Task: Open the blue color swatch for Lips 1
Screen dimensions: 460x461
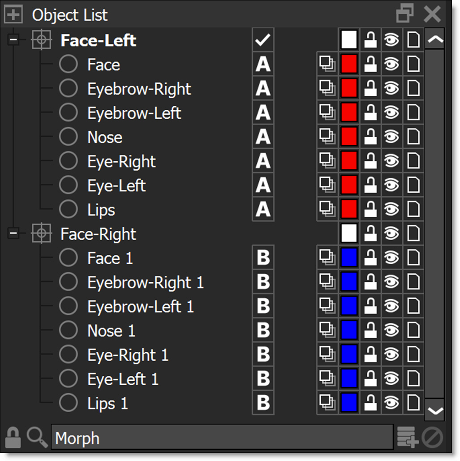Action: click(348, 403)
